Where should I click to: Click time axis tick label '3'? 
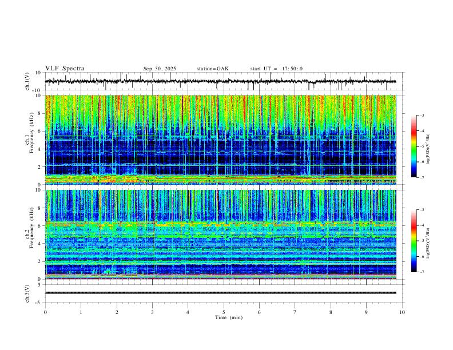(152, 312)
